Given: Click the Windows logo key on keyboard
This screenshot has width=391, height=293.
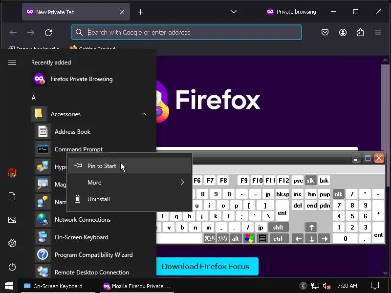Looking at the screenshot, I should 249,239.
